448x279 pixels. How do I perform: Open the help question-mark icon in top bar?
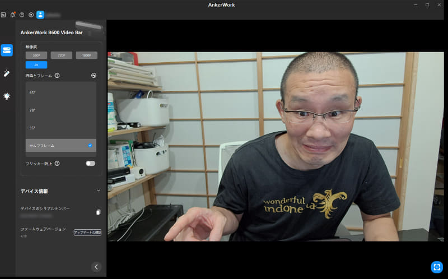pos(22,15)
